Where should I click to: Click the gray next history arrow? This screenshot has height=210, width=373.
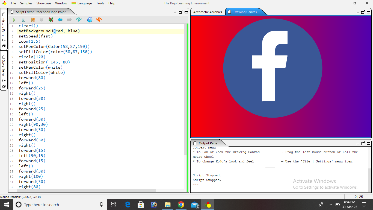point(69,20)
